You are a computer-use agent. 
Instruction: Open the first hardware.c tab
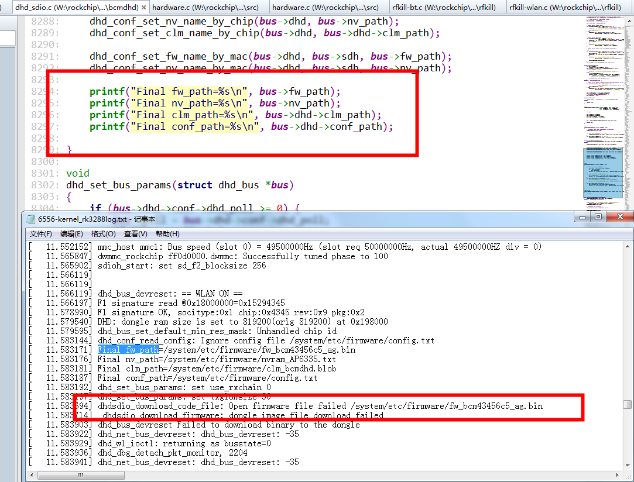tap(205, 7)
